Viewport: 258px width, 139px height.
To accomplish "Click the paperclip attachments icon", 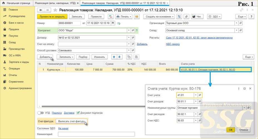I will pos(186,17).
